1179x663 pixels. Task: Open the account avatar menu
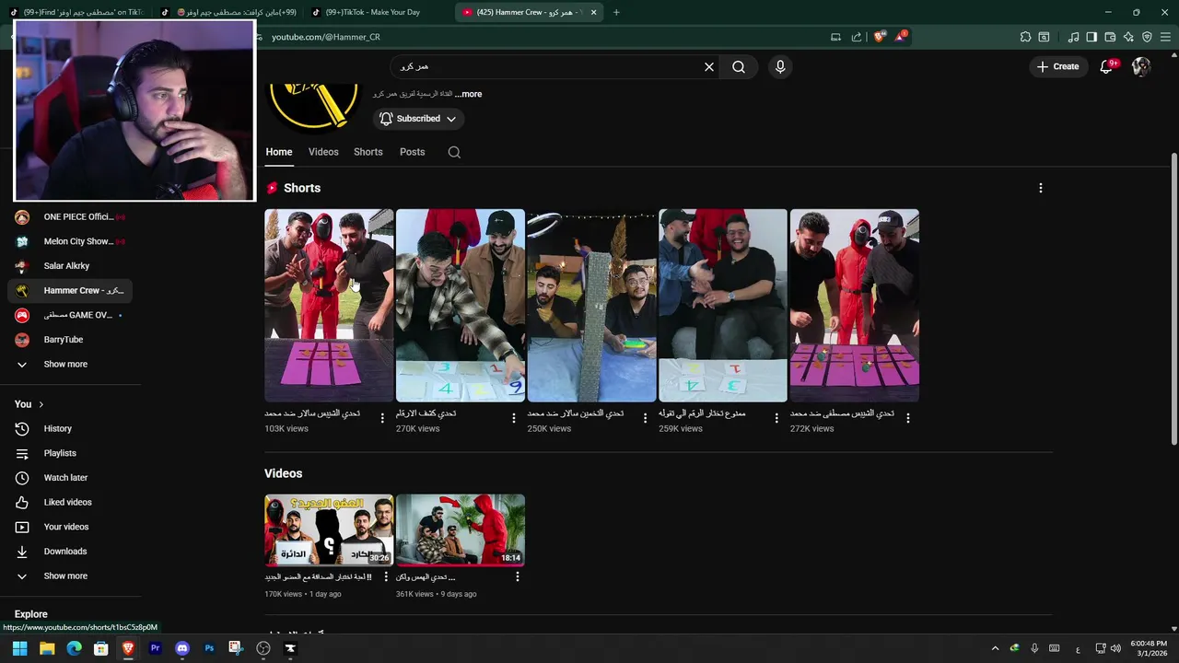click(x=1141, y=66)
